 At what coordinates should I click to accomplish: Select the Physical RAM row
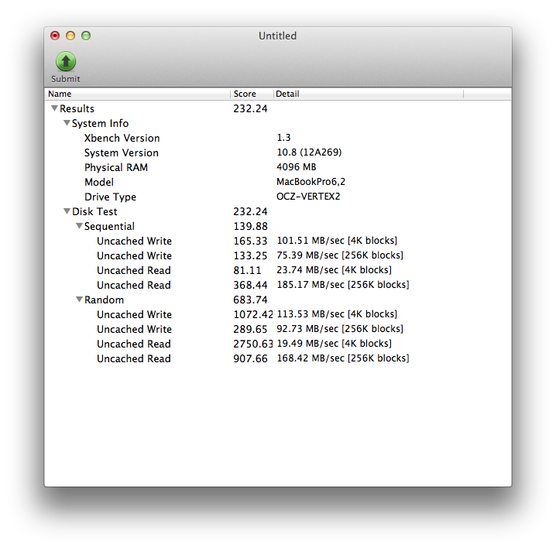[x=278, y=167]
